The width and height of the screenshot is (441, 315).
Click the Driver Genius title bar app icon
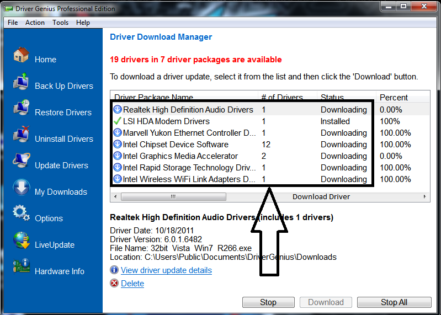pyautogui.click(x=8, y=9)
